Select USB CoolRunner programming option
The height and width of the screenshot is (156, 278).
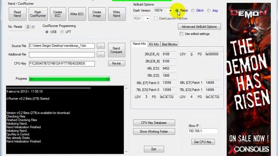[x=47, y=32]
